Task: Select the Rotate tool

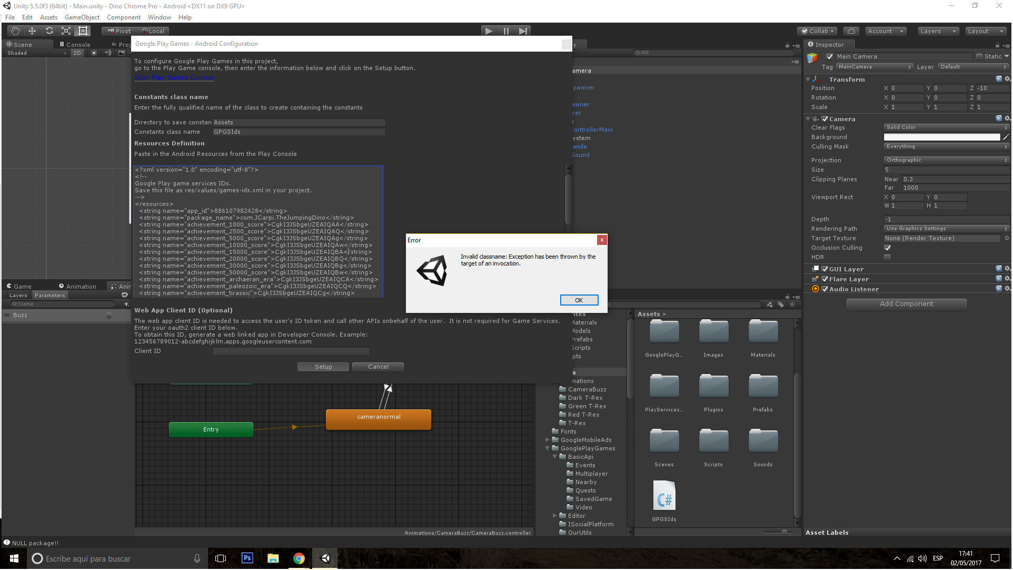Action: click(x=49, y=31)
